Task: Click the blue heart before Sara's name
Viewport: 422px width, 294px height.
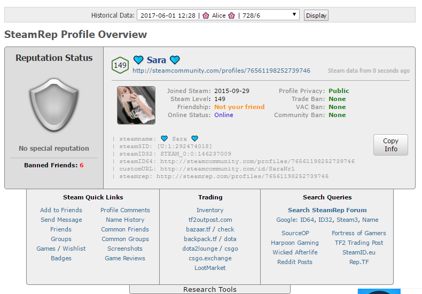Action: point(138,60)
